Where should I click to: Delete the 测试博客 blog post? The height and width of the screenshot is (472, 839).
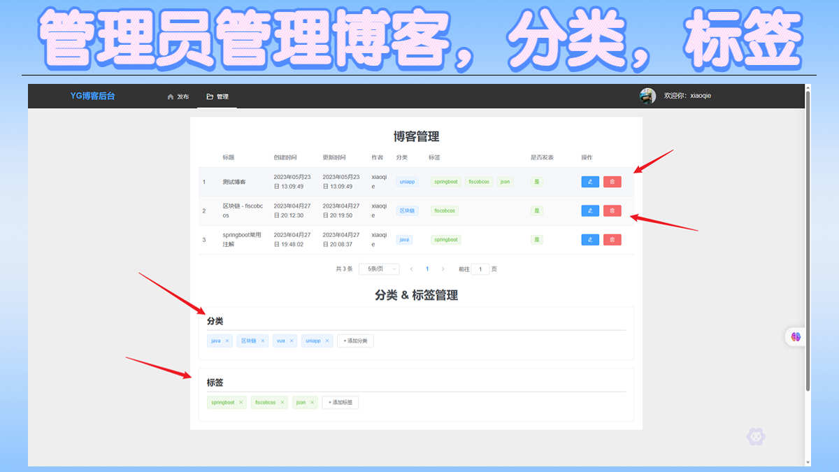click(x=612, y=182)
